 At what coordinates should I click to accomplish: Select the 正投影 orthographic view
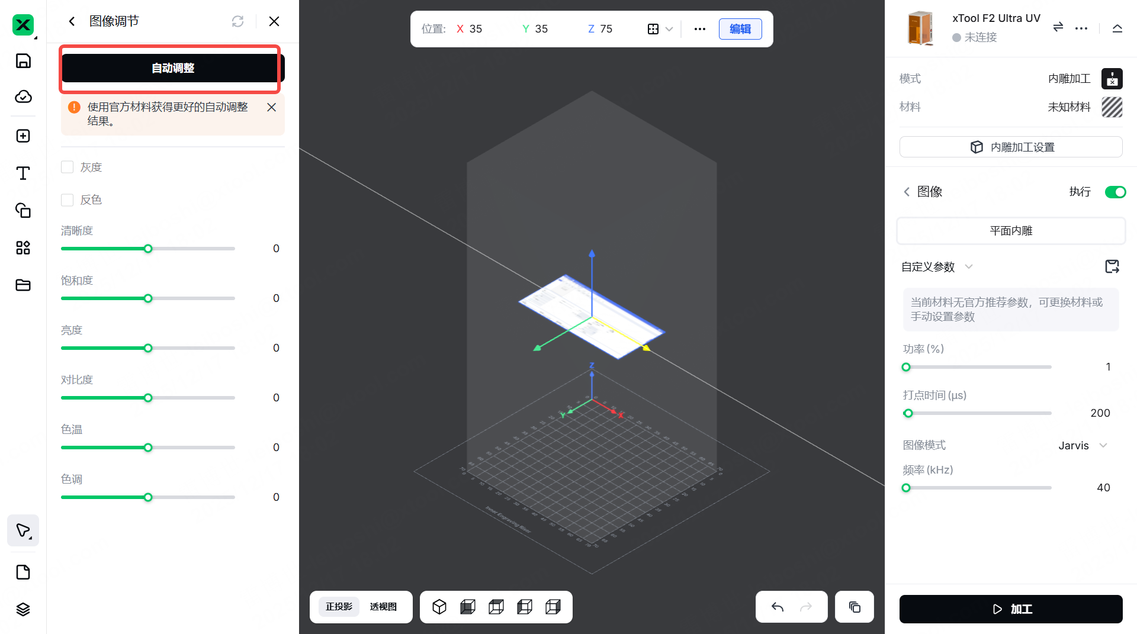tap(339, 607)
